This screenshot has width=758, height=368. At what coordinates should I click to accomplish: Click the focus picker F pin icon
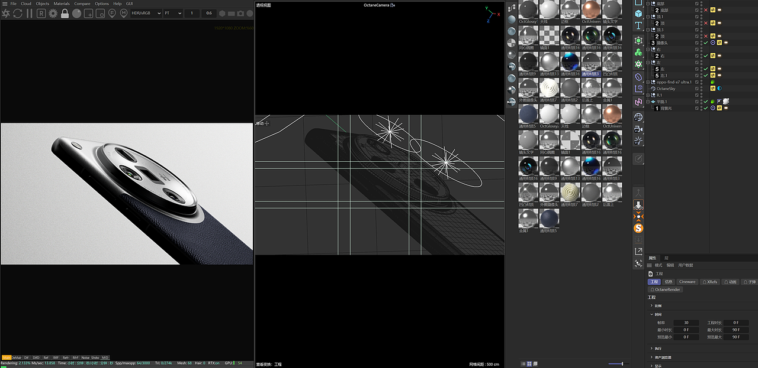pos(112,13)
